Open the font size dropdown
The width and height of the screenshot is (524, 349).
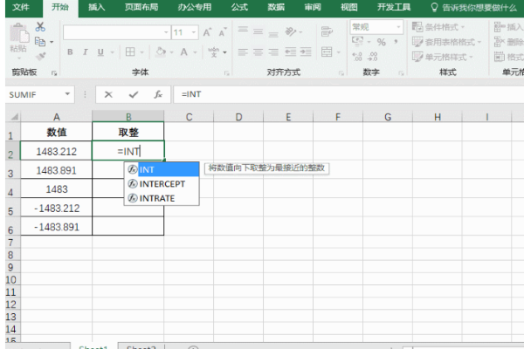(194, 32)
